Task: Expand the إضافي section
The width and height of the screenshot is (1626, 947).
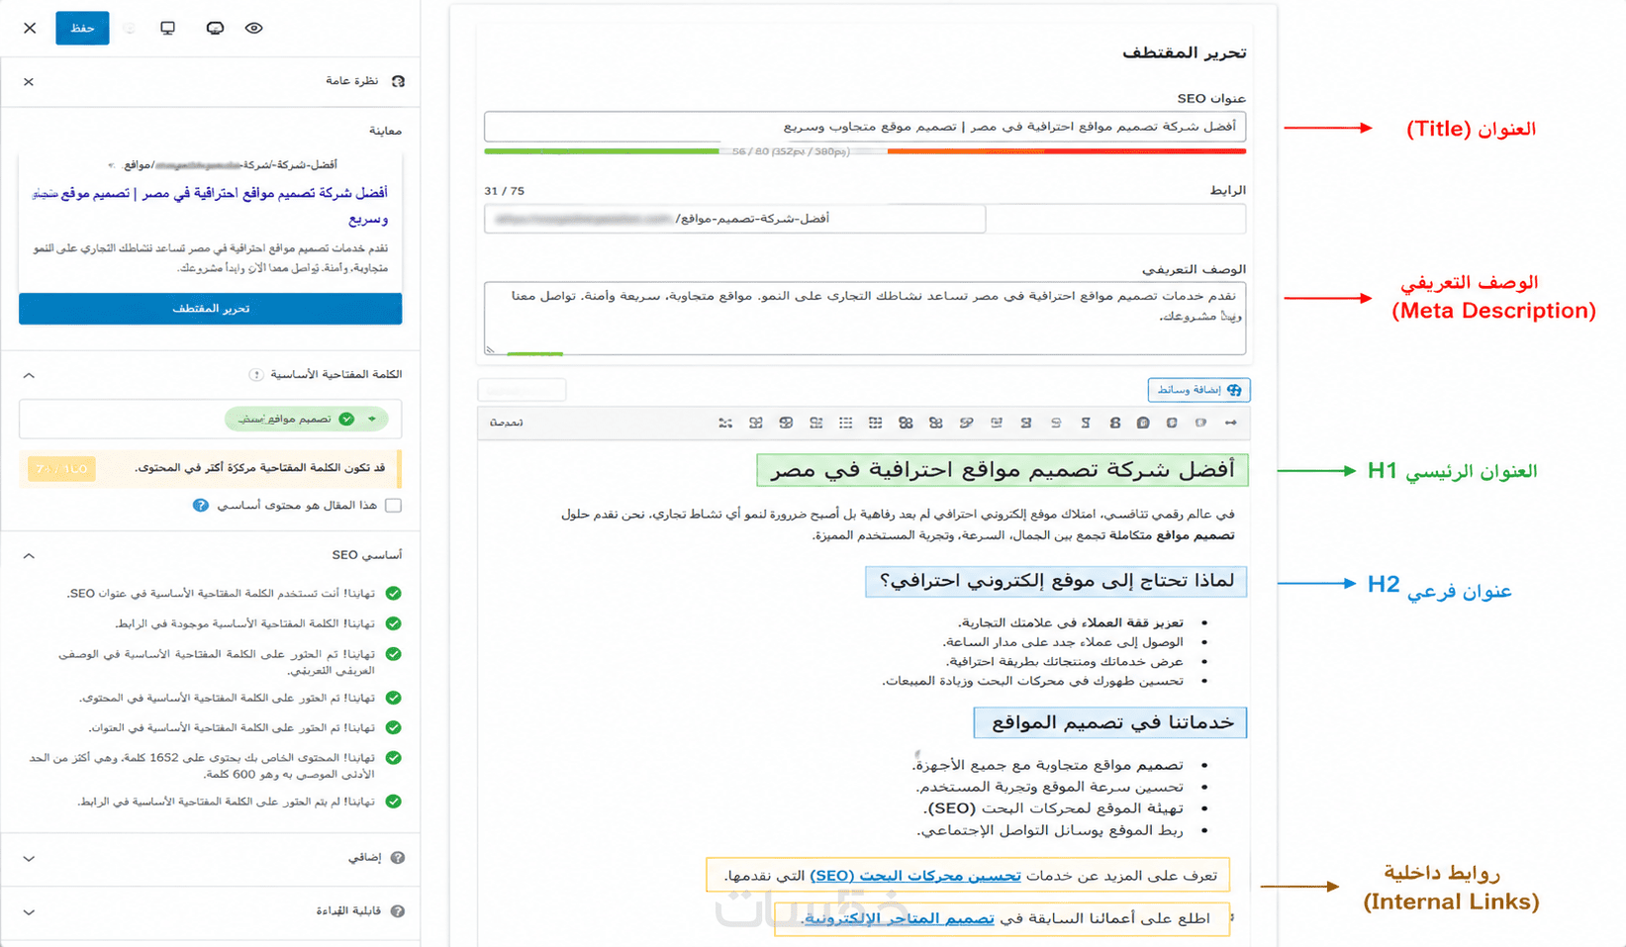Action: (29, 859)
